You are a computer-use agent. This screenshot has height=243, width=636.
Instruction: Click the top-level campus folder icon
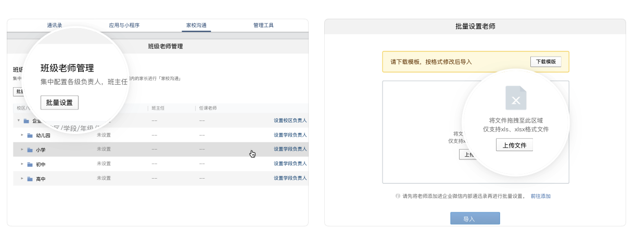click(x=26, y=120)
